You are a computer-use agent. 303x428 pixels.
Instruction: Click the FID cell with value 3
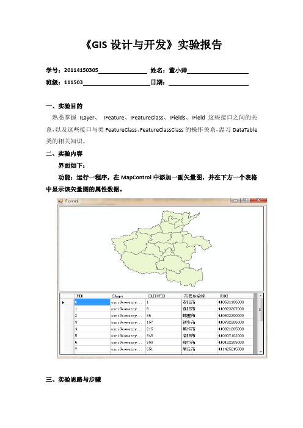click(92, 323)
